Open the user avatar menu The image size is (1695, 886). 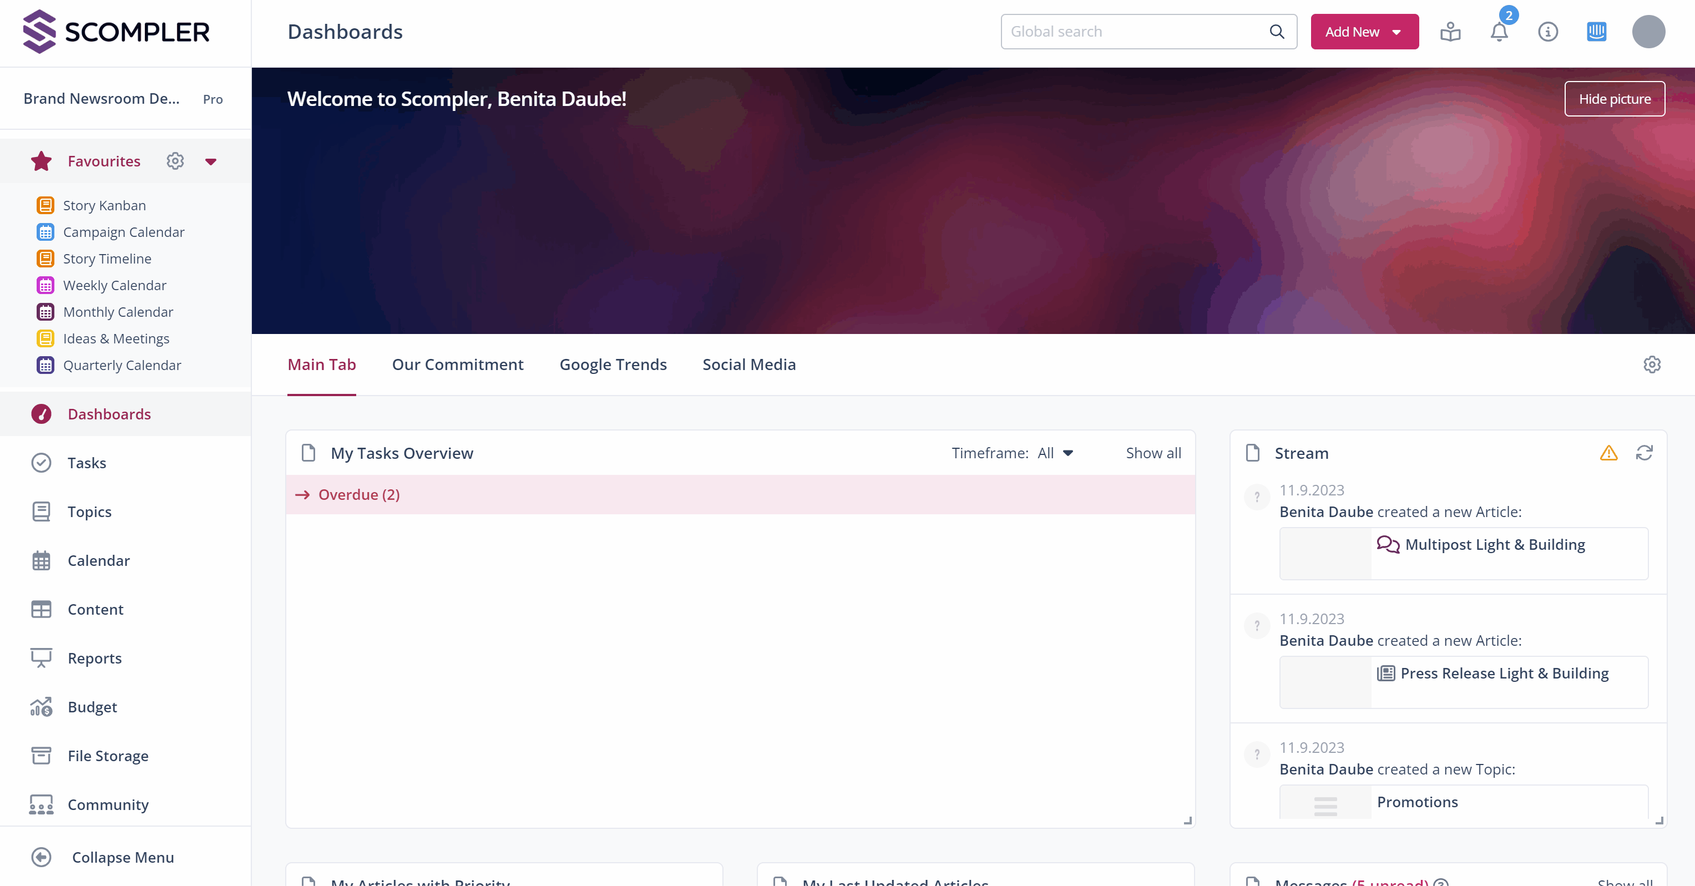[1648, 32]
